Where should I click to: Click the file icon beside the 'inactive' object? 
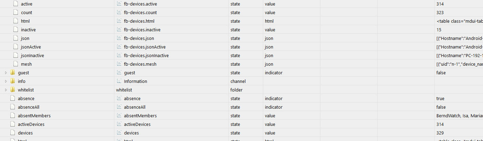[x=16, y=30]
